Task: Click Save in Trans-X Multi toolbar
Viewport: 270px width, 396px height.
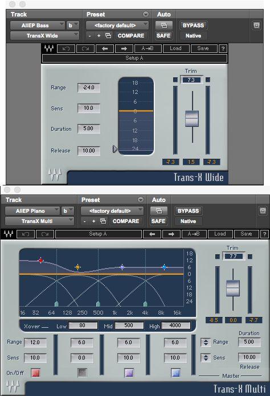Action: click(x=247, y=234)
